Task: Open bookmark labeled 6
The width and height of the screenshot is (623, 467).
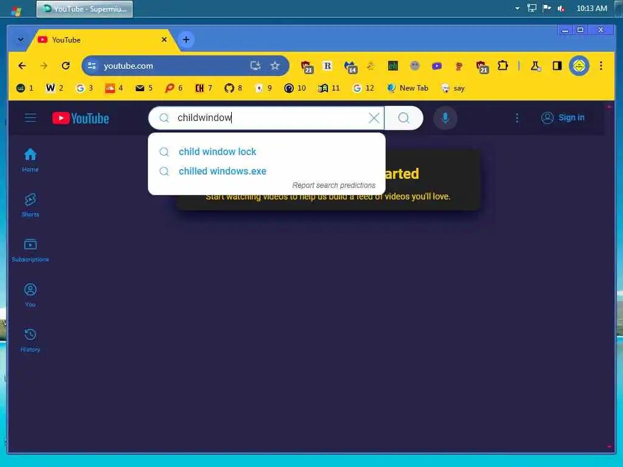Action: pos(173,88)
